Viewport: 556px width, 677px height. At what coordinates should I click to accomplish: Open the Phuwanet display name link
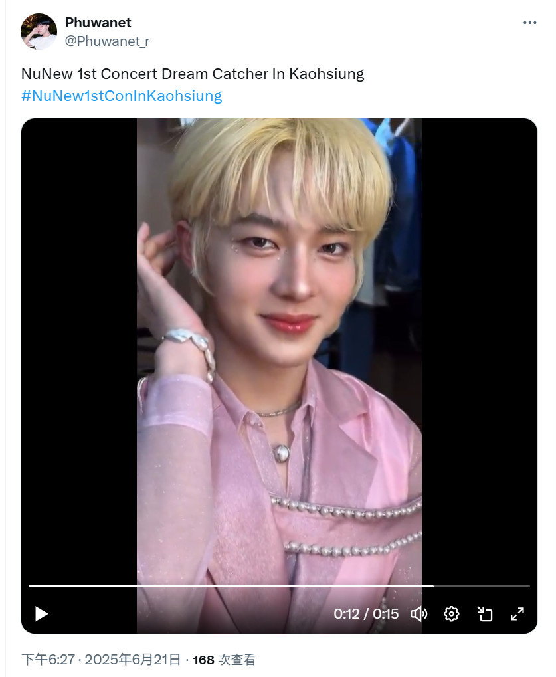[98, 23]
